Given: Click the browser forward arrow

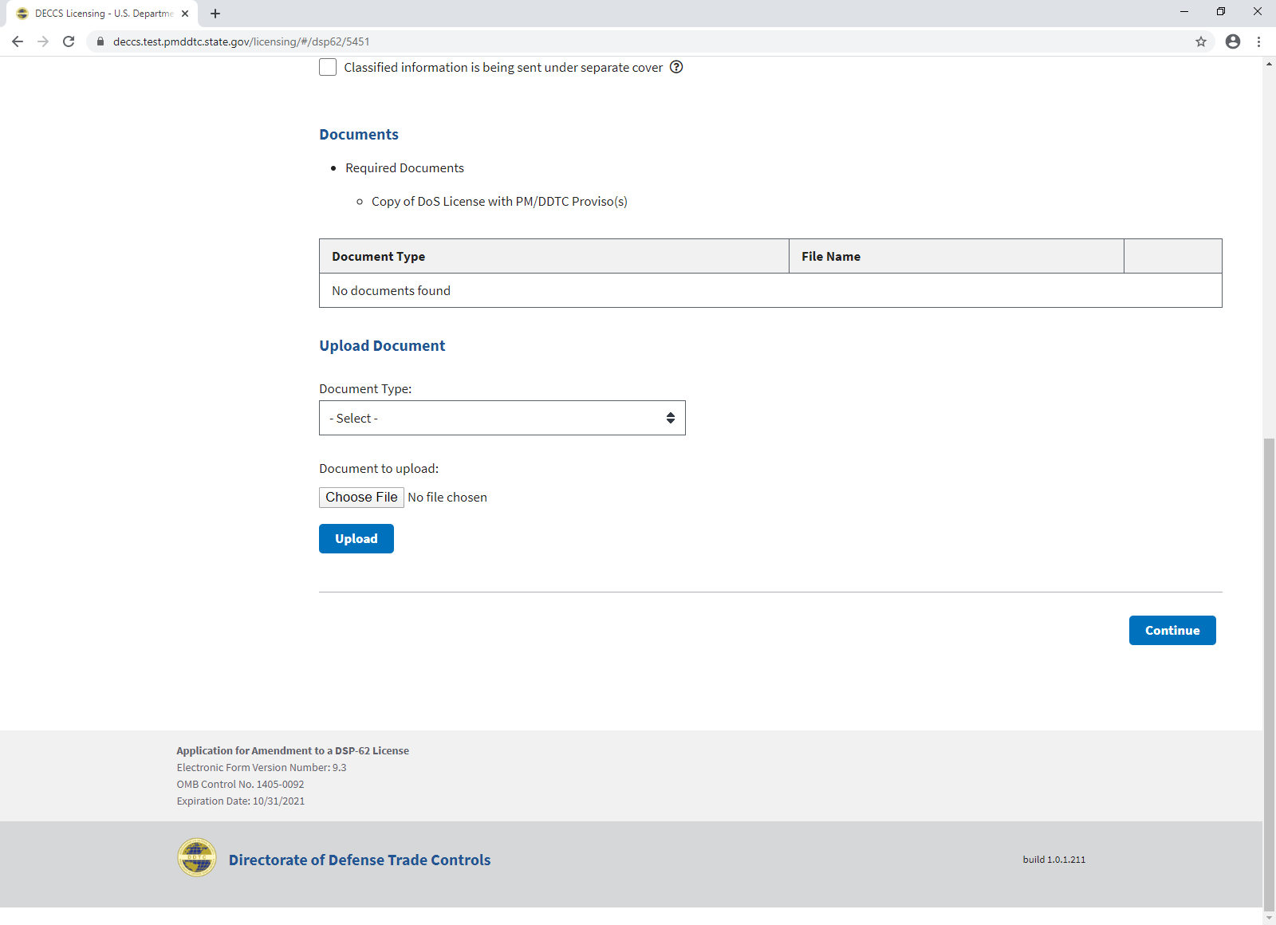Looking at the screenshot, I should tap(43, 41).
